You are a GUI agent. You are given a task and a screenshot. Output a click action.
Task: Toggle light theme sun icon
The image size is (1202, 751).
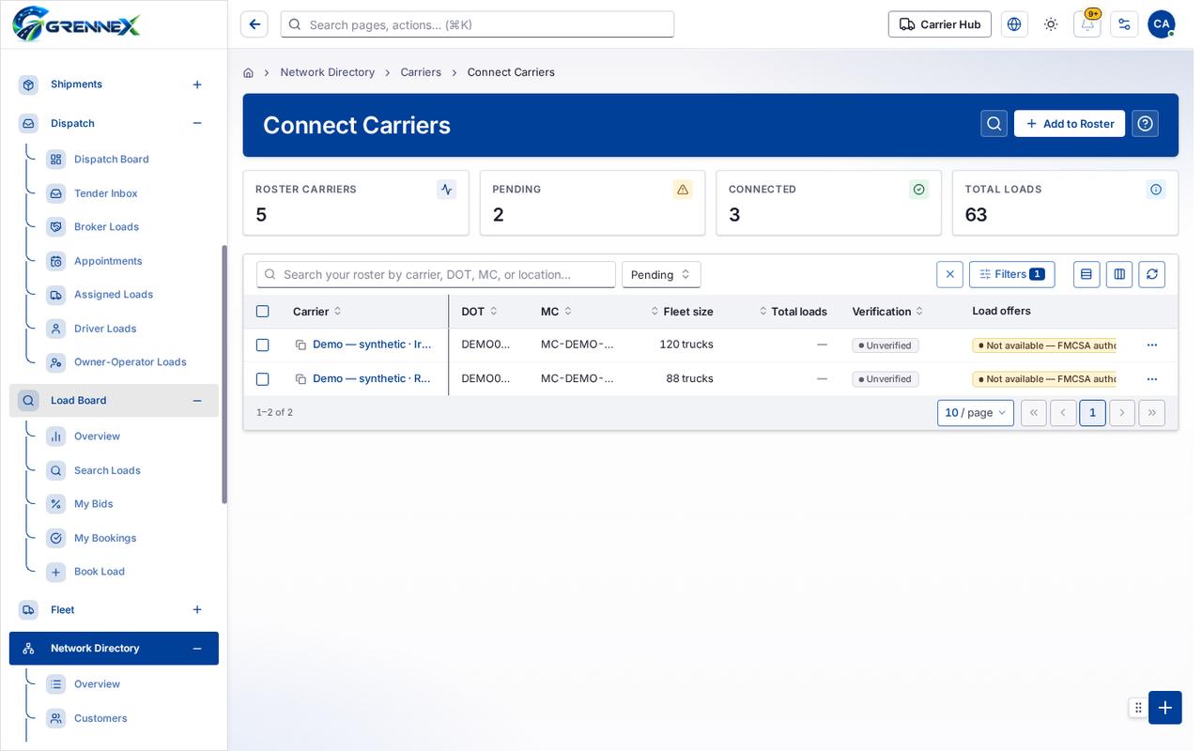1051,24
